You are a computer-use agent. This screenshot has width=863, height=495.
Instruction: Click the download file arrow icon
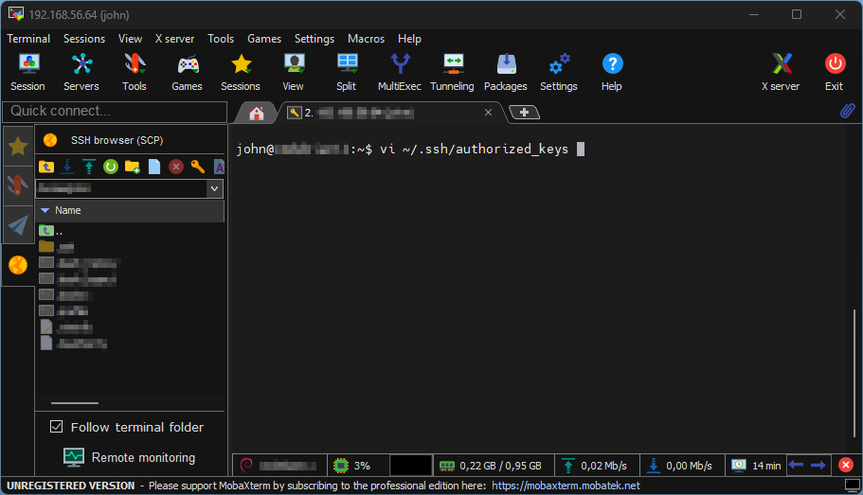point(67,166)
